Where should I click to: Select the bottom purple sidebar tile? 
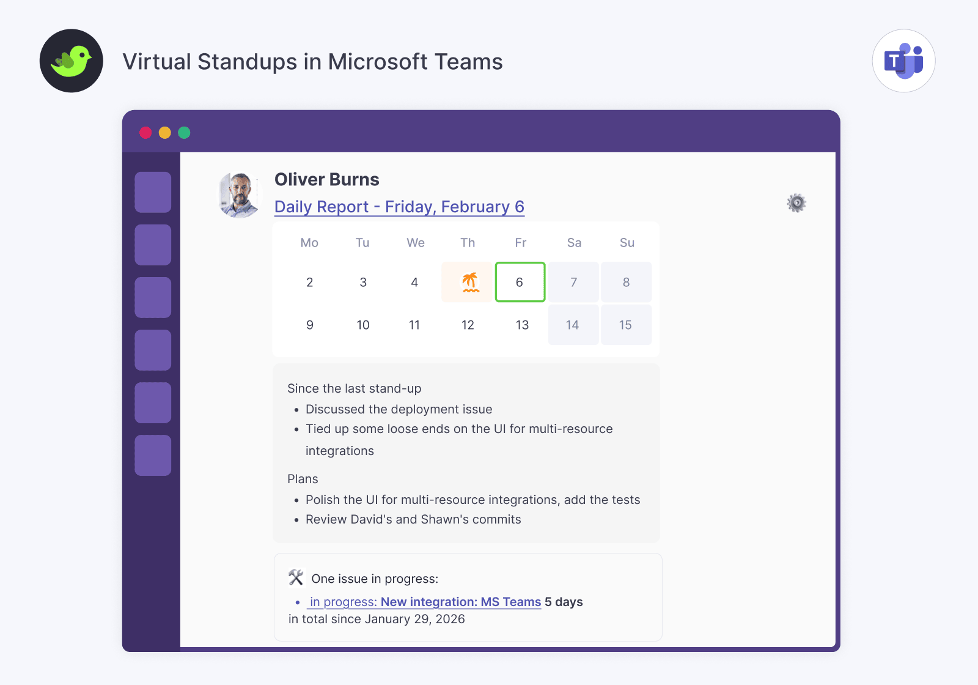coord(153,455)
